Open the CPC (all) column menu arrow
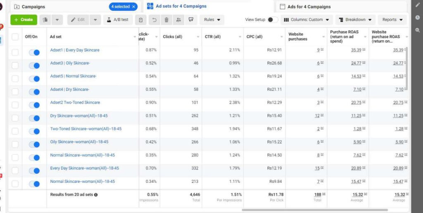Image resolution: width=423 pixels, height=213 pixels. pyautogui.click(x=282, y=37)
